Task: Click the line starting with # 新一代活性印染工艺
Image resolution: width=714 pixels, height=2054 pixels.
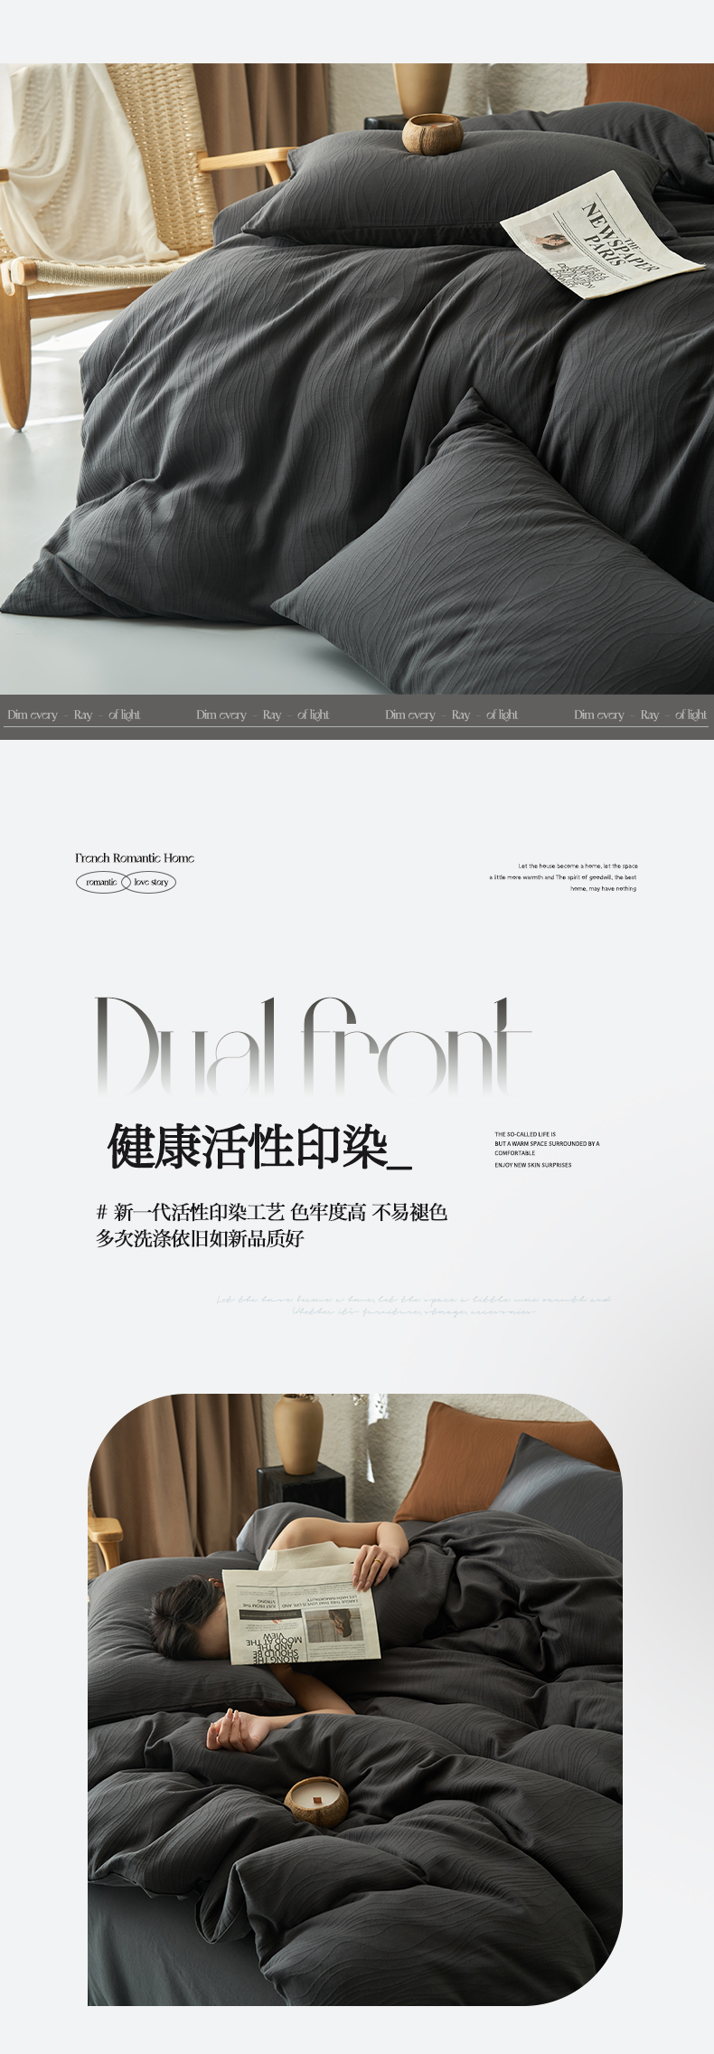Action: 272,1212
